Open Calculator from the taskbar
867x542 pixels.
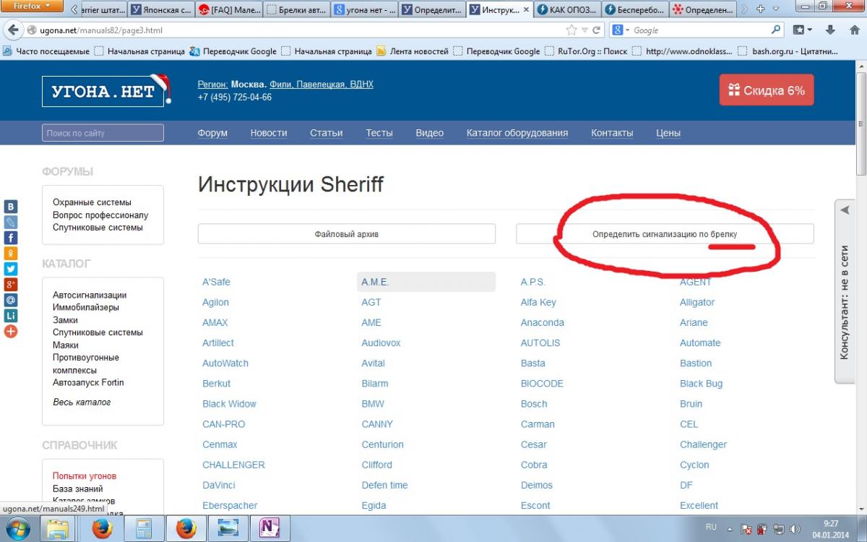pos(144,529)
